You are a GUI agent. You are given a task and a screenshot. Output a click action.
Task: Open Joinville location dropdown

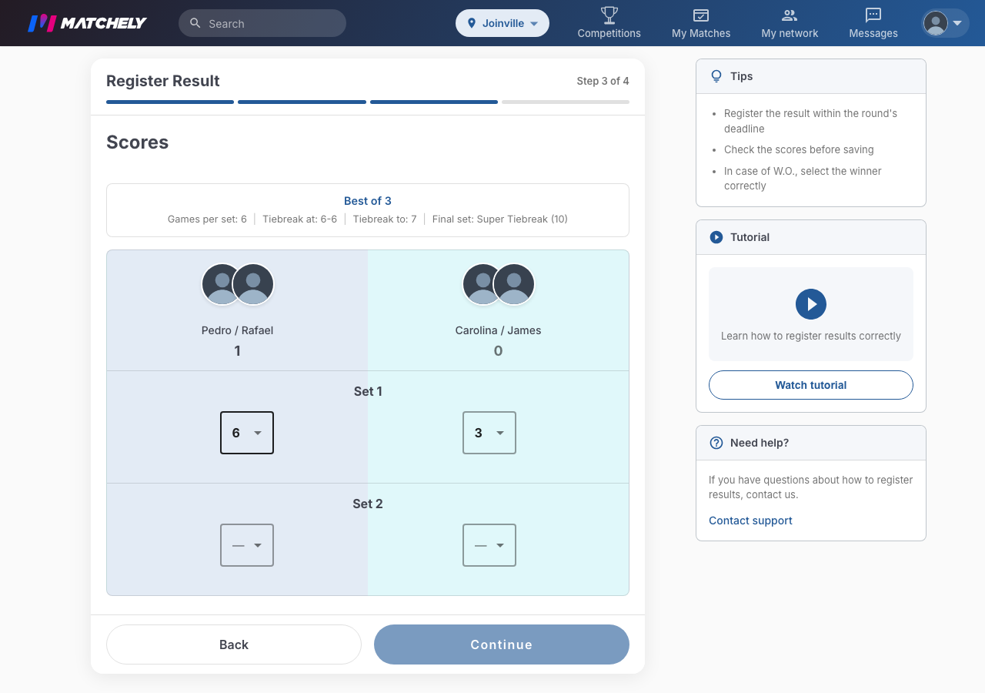503,23
